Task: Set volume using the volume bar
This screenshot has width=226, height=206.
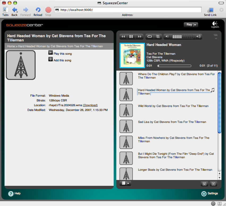Action: tap(183, 37)
